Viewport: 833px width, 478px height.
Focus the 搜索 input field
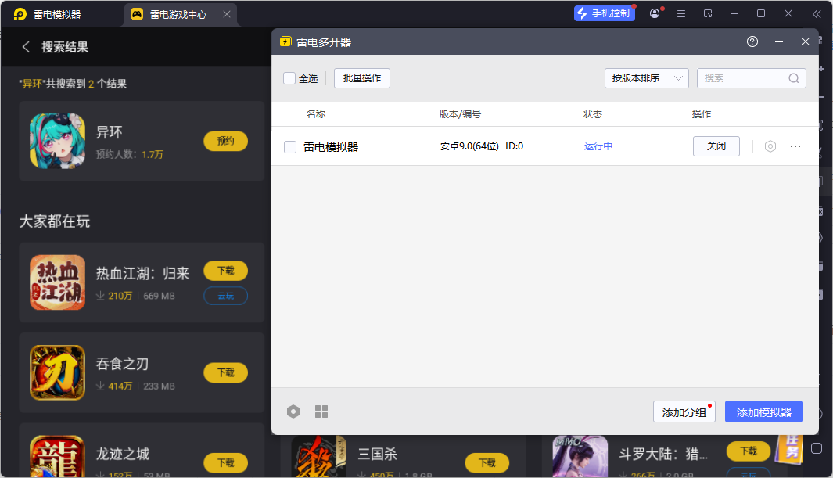pyautogui.click(x=751, y=78)
